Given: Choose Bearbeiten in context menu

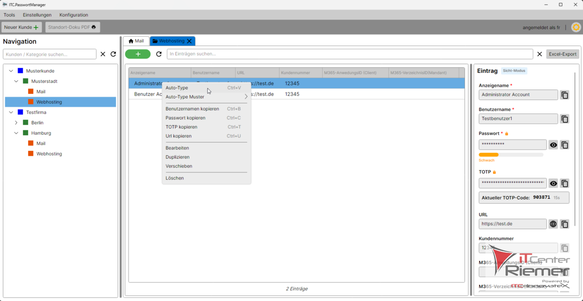Looking at the screenshot, I should pyautogui.click(x=207, y=148).
